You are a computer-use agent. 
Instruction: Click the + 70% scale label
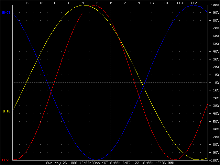tap(214, 28)
